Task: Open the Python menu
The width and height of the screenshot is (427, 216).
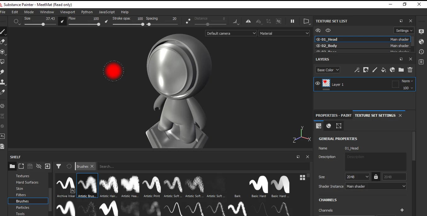Action: [87, 12]
